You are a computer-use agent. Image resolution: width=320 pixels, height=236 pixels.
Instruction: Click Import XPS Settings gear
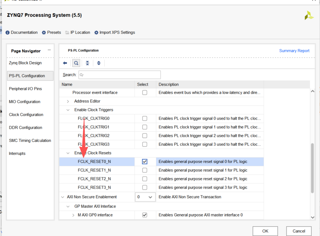click(96, 32)
